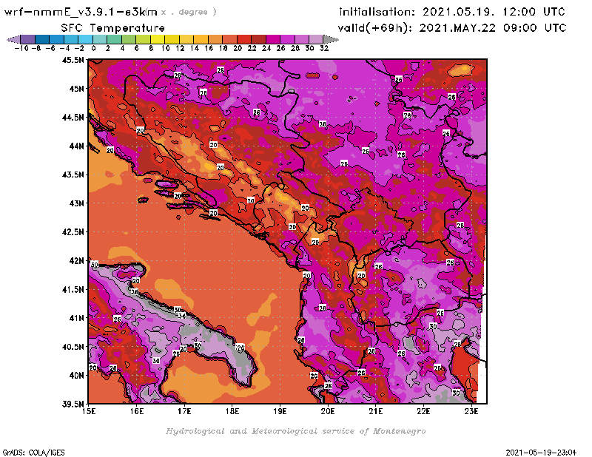Viewport: 592px width, 457px height.
Task: Pick the red legend swatch between 20 and 22
Action: coord(244,39)
